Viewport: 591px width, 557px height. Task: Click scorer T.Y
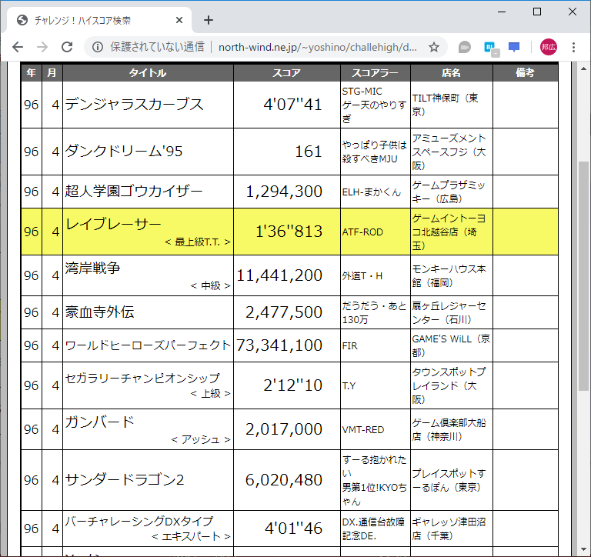click(x=349, y=386)
